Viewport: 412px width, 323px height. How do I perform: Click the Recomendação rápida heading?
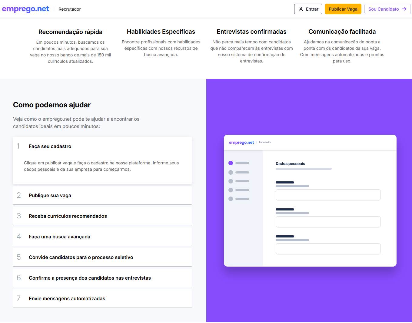pyautogui.click(x=70, y=32)
